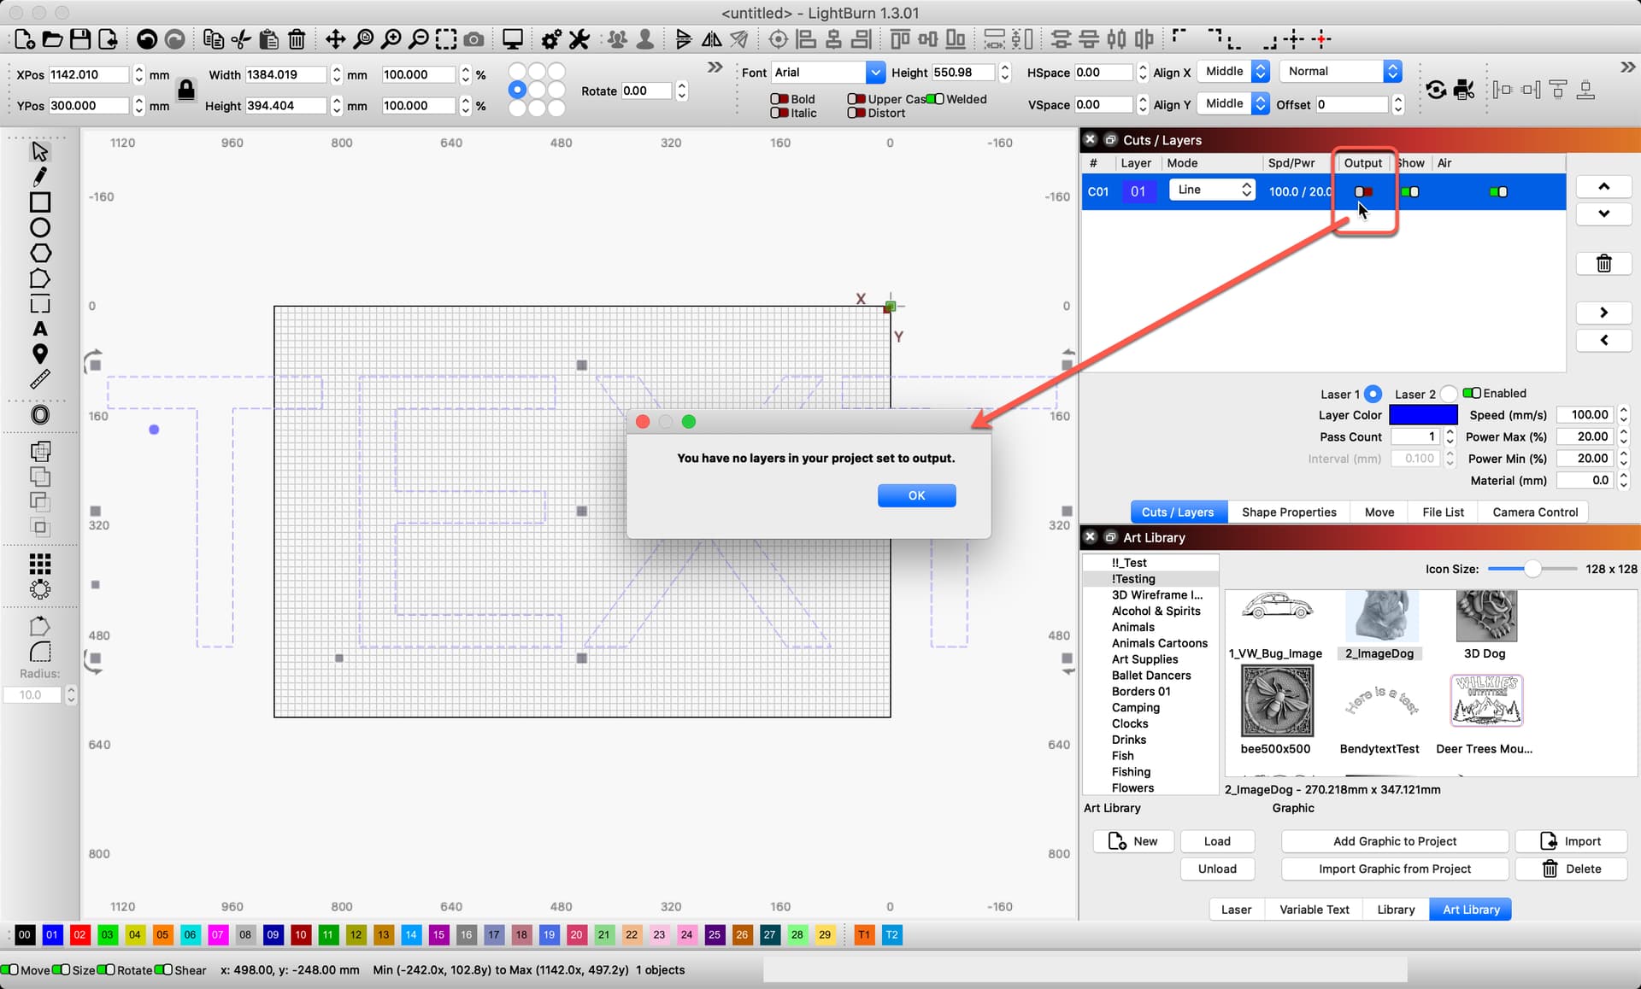Viewport: 1641px width, 989px height.
Task: Click the horizontal flip toolbar icon
Action: [x=712, y=39]
